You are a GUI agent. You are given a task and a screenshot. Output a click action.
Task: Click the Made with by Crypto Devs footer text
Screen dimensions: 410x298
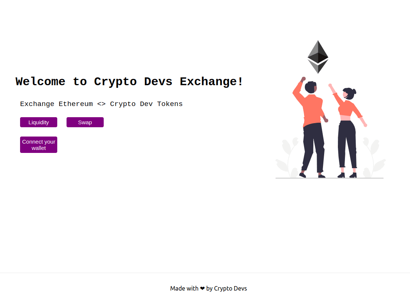(209, 288)
